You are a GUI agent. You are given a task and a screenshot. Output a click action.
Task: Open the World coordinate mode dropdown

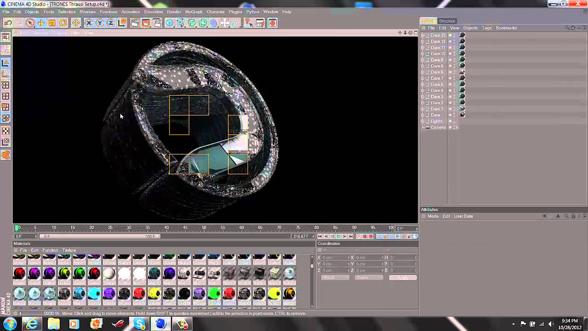pyautogui.click(x=335, y=278)
